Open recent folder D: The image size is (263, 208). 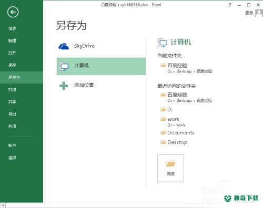coord(167,110)
